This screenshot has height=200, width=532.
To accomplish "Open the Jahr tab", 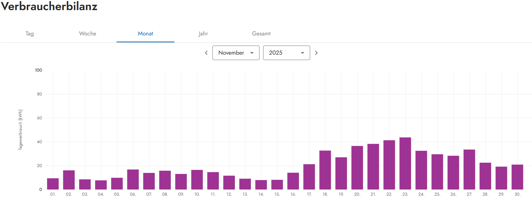I will [x=203, y=34].
